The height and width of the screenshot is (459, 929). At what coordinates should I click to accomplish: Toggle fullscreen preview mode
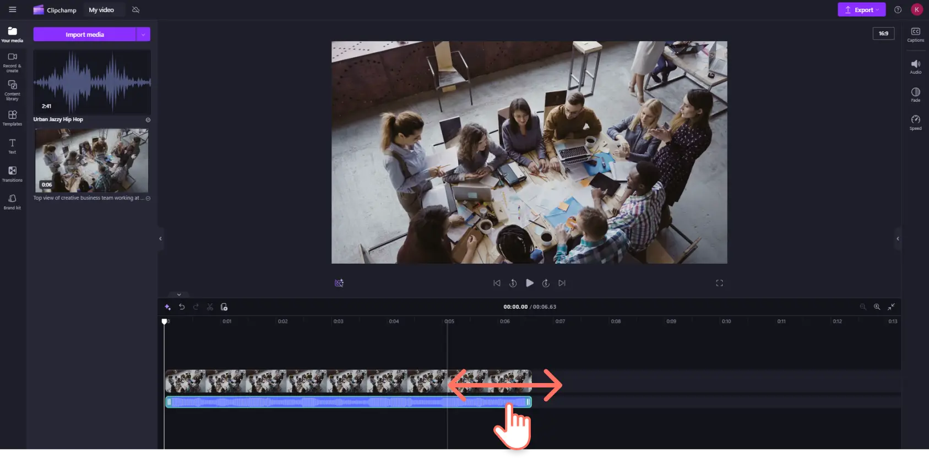click(x=719, y=283)
